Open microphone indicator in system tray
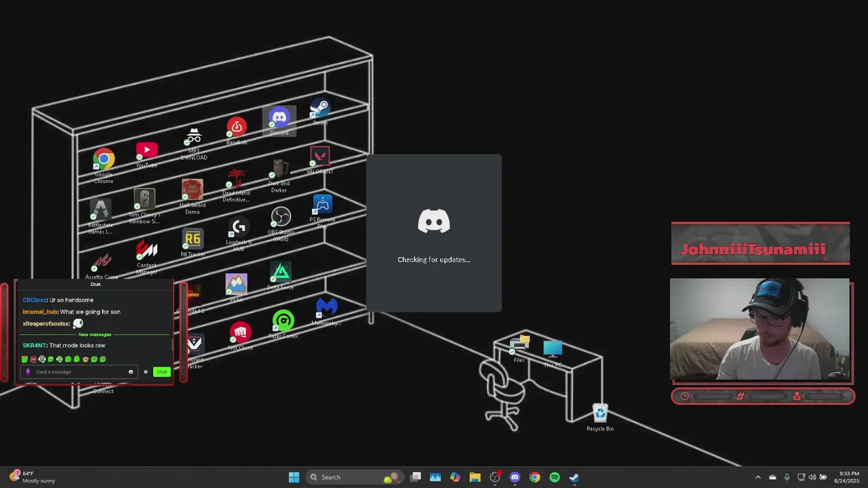The image size is (868, 488). tap(787, 477)
